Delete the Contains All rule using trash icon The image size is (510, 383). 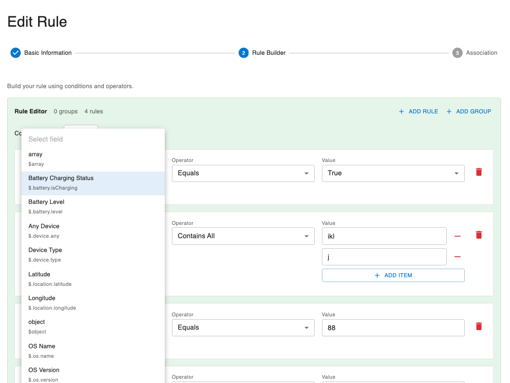click(479, 234)
